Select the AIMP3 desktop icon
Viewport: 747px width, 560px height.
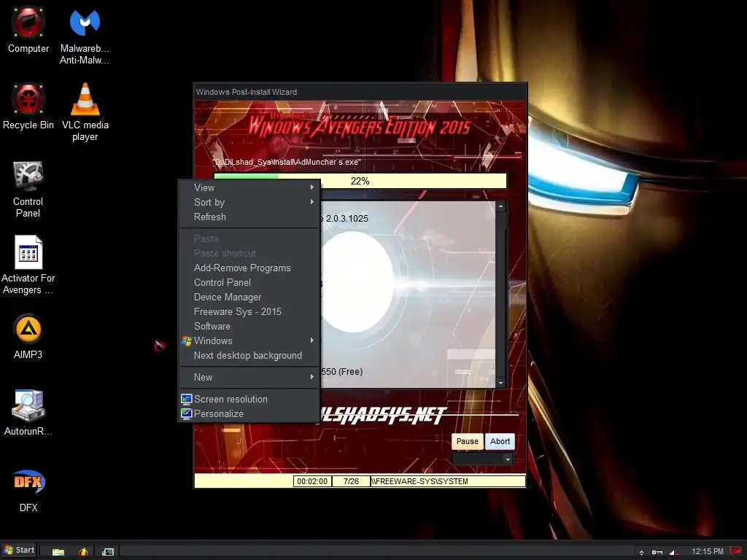[28, 336]
